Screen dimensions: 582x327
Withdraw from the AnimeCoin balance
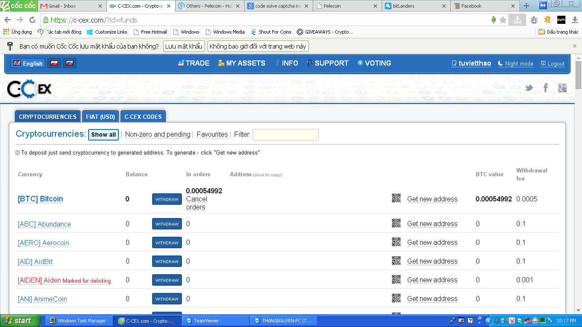(167, 299)
